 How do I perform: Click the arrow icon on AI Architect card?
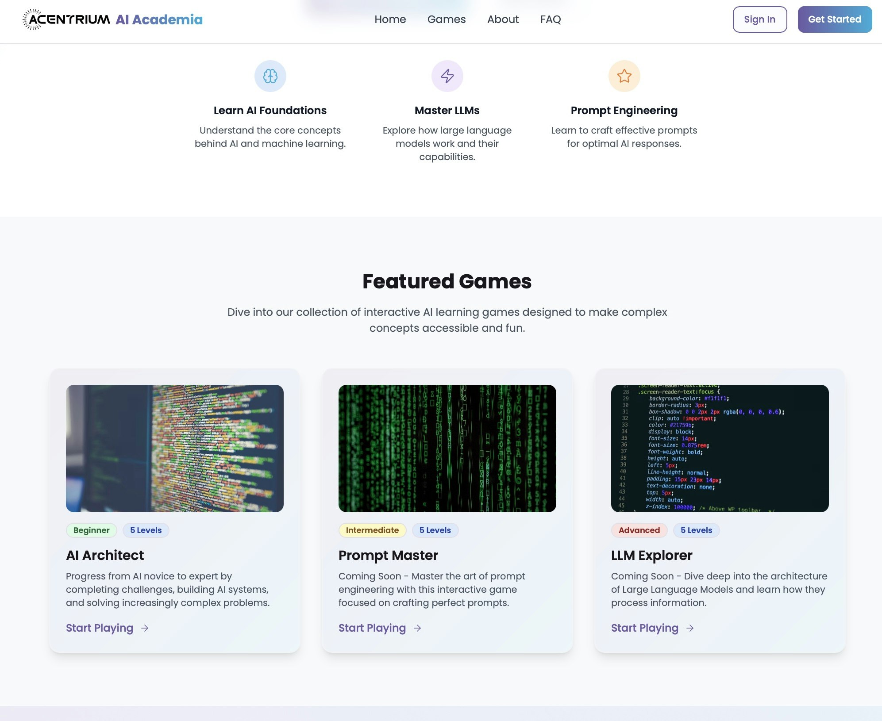click(x=145, y=628)
